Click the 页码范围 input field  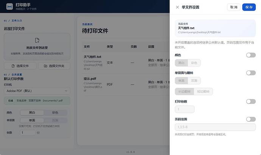(215, 127)
